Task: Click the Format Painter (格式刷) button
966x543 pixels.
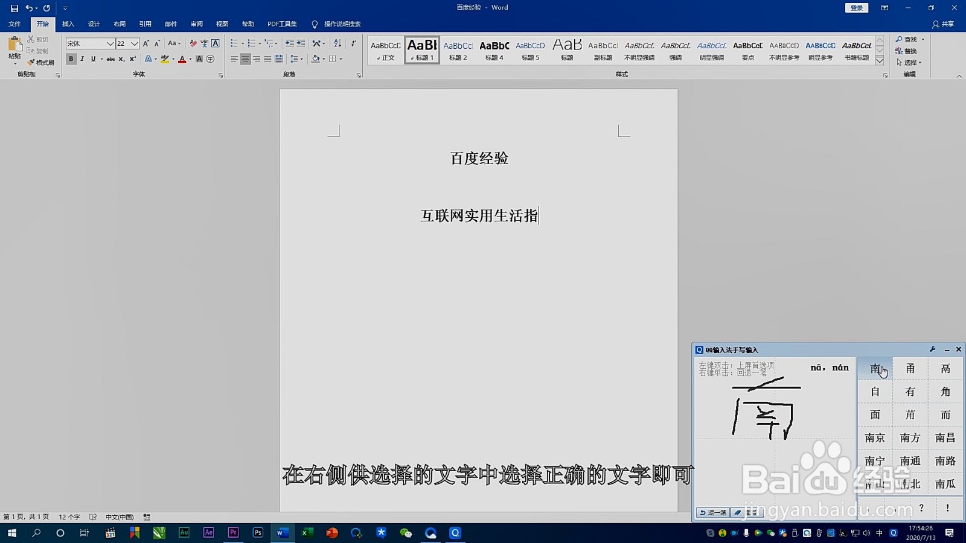Action: [40, 62]
